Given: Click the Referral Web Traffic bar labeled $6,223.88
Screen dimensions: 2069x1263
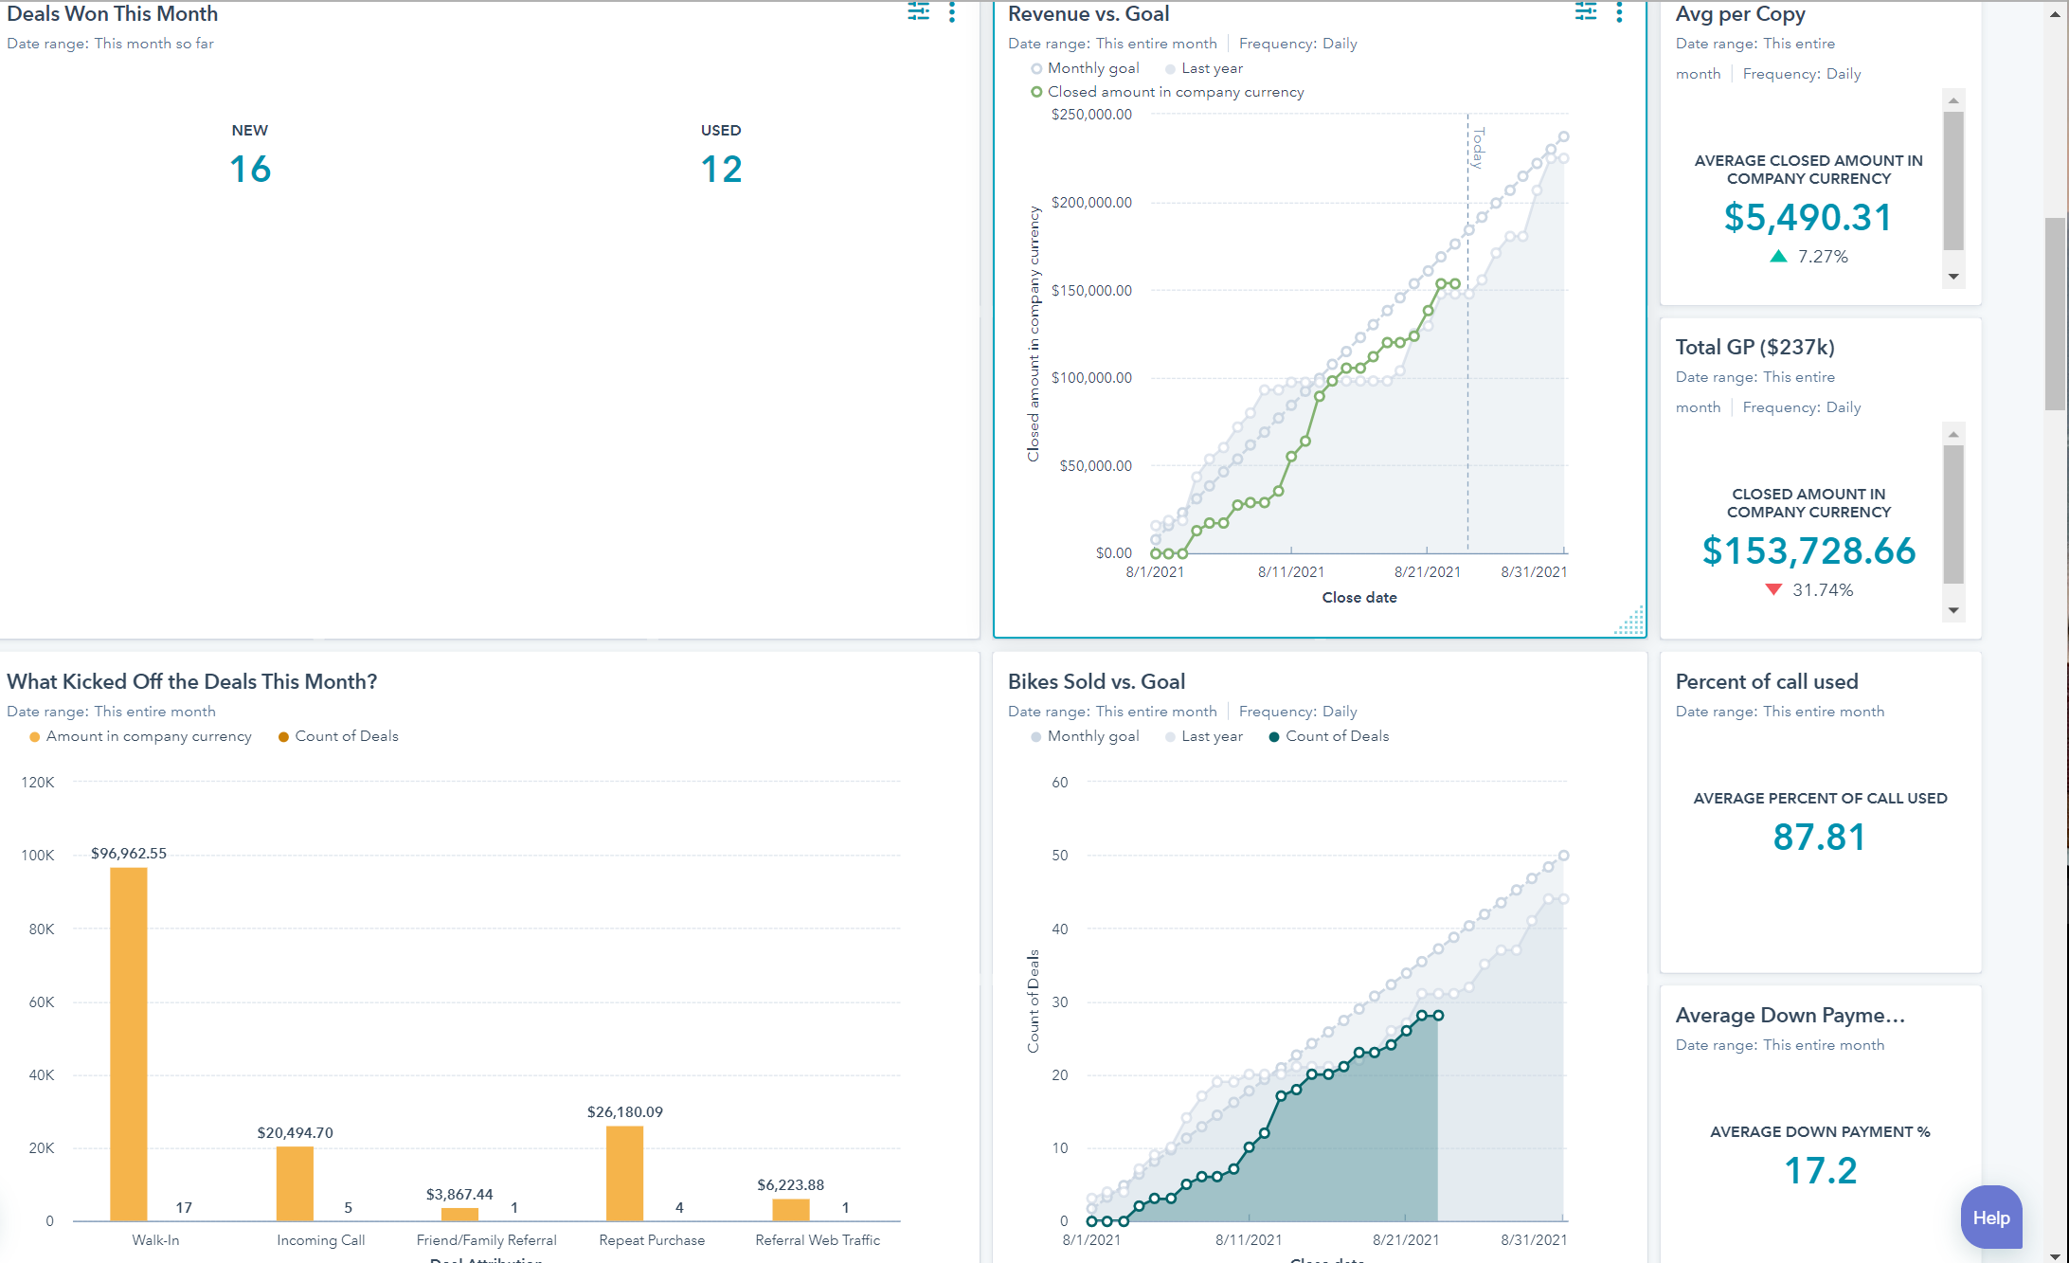Looking at the screenshot, I should tap(791, 1210).
